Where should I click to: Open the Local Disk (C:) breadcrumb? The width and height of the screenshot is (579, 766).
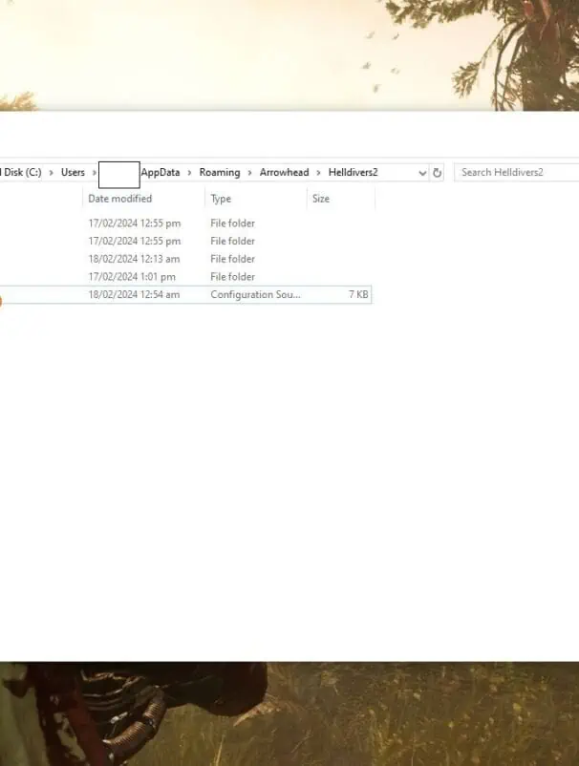point(21,173)
